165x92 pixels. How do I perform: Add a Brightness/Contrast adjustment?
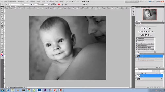point(142,28)
